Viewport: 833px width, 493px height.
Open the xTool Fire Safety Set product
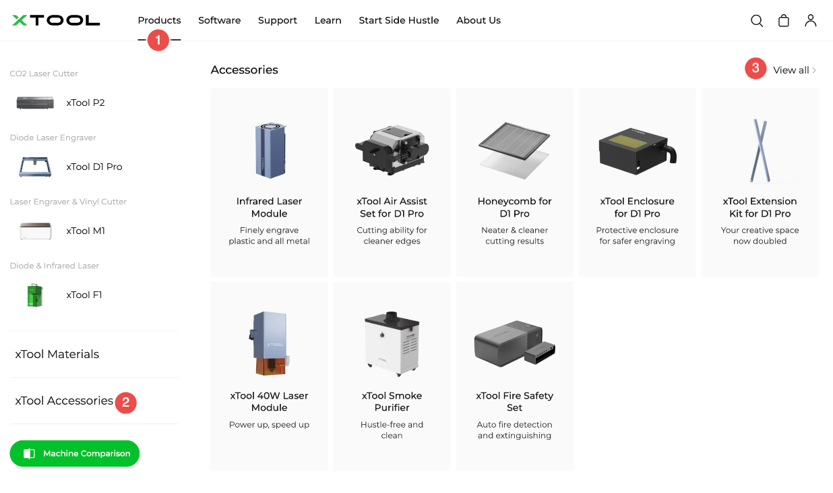[x=514, y=376]
